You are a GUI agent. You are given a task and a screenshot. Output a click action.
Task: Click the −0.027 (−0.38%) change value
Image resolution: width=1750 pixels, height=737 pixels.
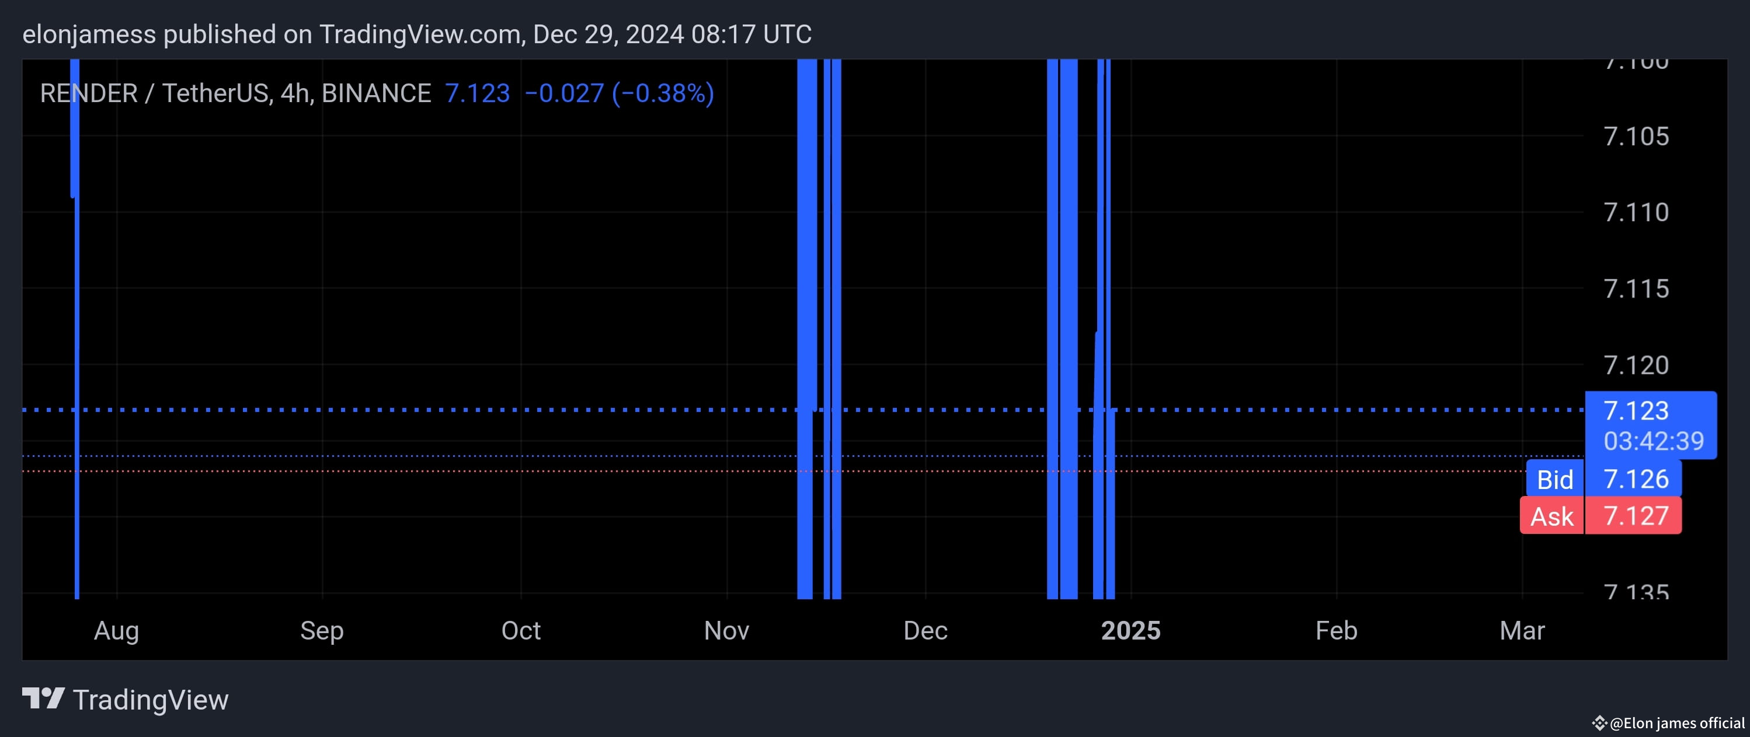point(619,93)
